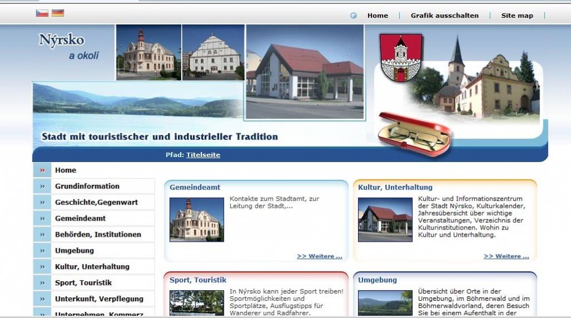
Task: Open Umgebung sidebar menu item
Action: (74, 251)
